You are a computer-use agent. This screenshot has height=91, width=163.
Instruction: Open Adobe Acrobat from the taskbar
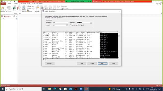[x=76, y=89]
